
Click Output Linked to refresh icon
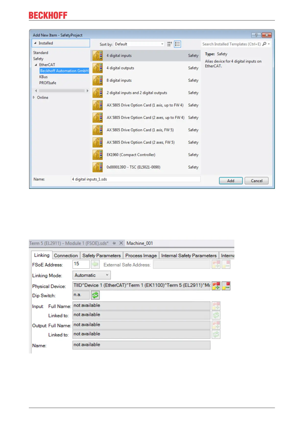tap(216, 334)
